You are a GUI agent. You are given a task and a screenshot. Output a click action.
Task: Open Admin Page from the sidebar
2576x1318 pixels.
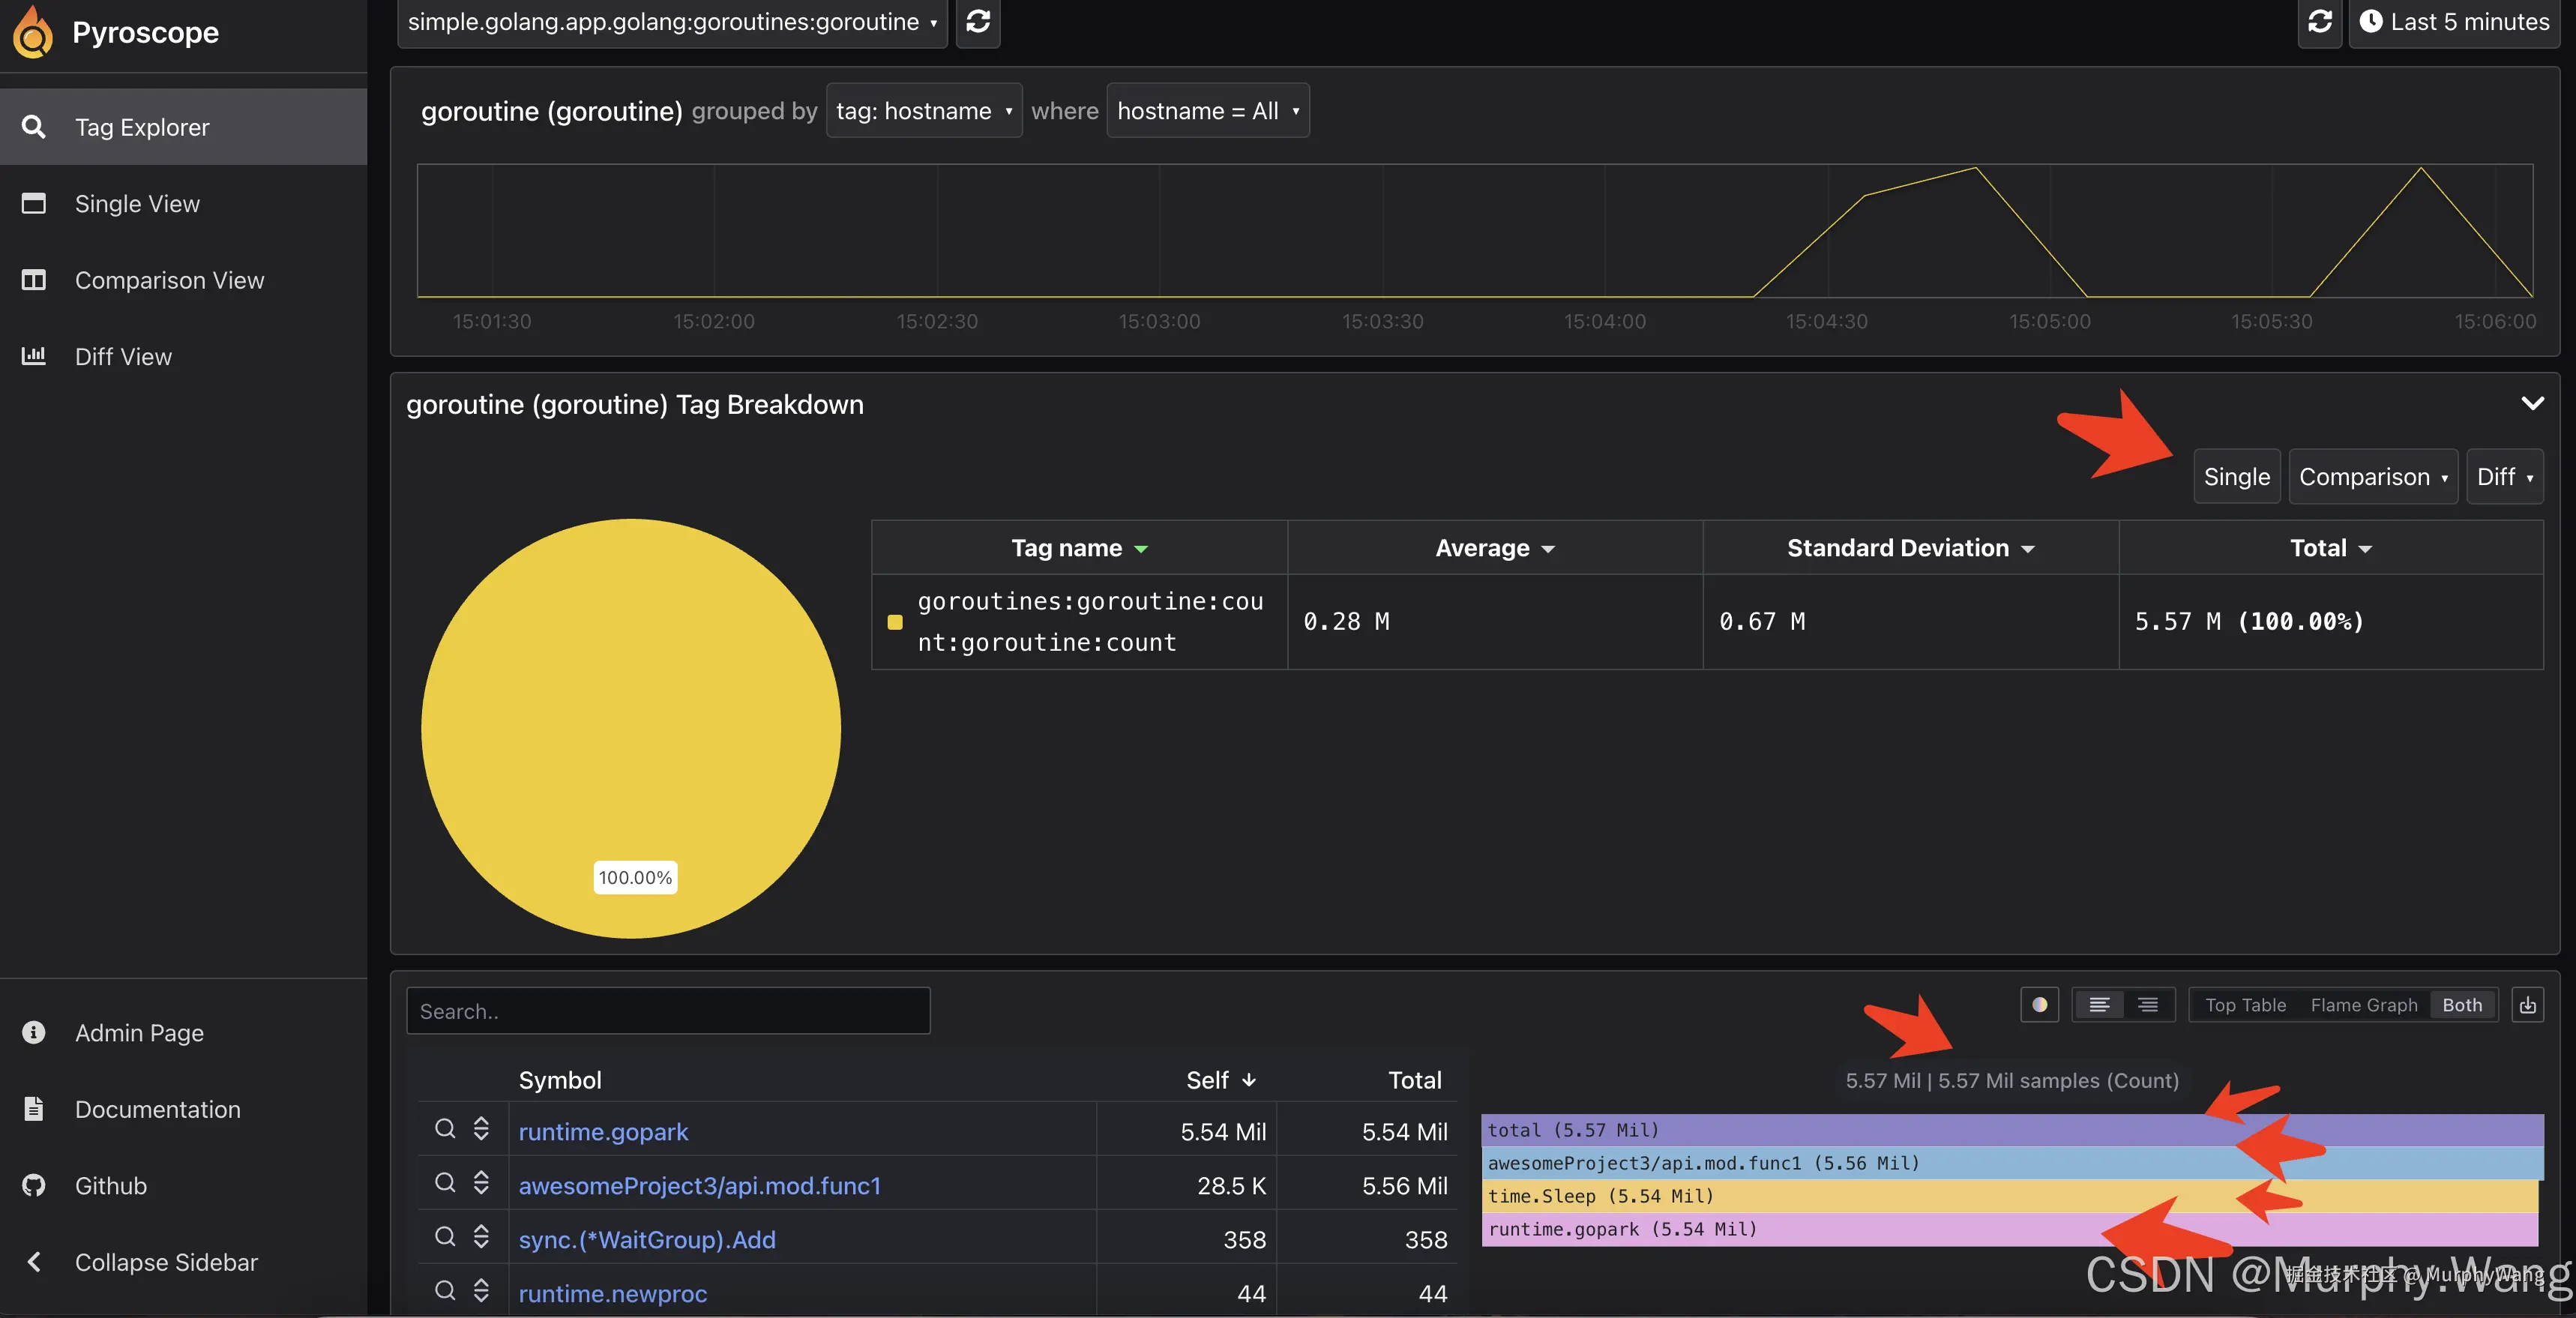point(139,1032)
